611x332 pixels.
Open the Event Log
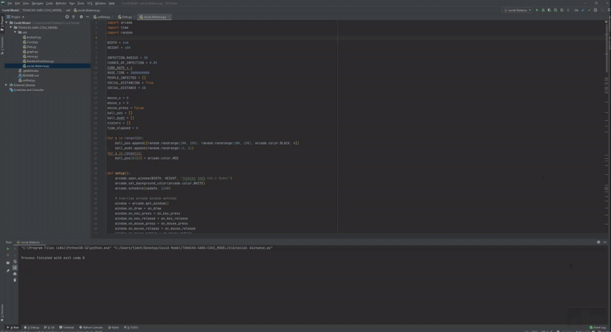(598, 327)
